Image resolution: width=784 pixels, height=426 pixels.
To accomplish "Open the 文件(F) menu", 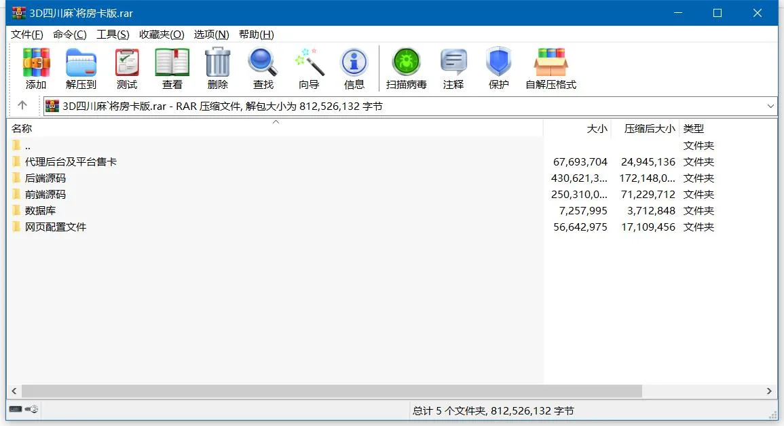I will (27, 35).
